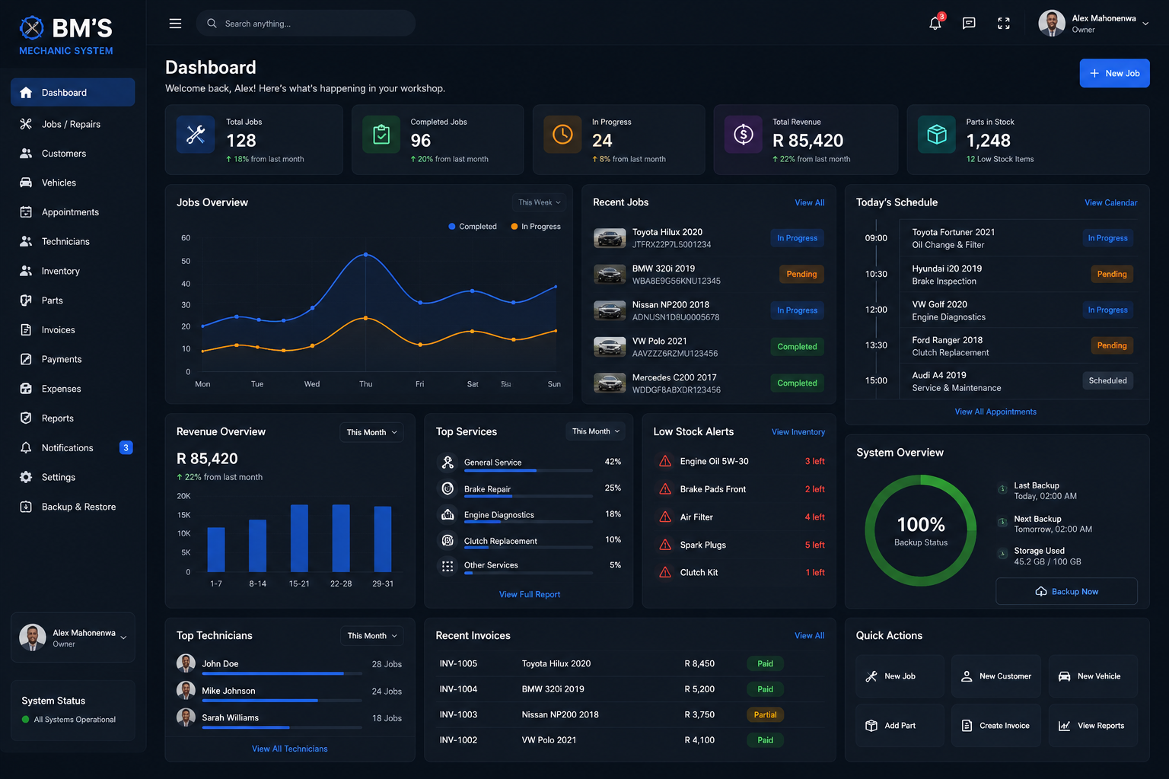Expand the sidebar Alex Mahonenwa account card
Viewport: 1169px width, 779px height.
click(73, 638)
